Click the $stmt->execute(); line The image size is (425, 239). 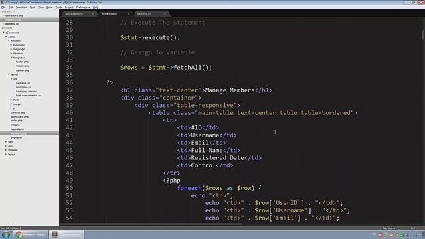click(150, 37)
